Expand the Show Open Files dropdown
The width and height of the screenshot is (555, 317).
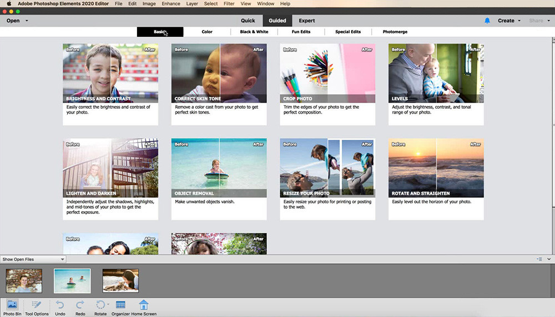click(33, 259)
